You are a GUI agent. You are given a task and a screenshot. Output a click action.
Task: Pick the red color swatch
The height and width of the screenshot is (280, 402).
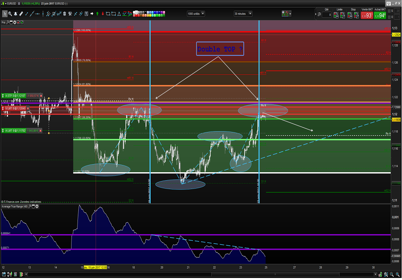point(137,15)
